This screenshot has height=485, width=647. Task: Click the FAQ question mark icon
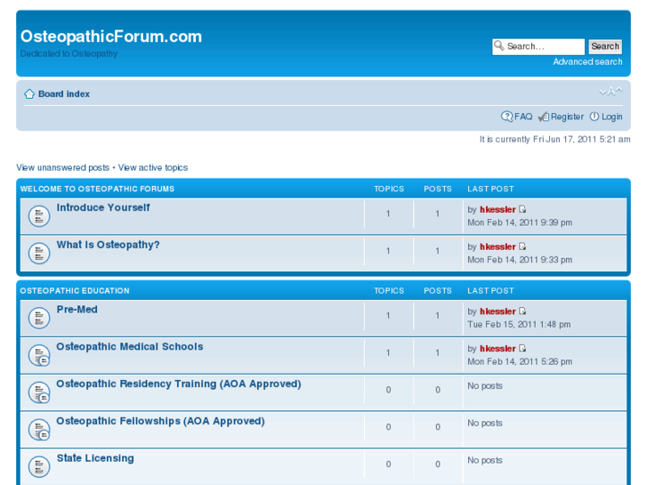(506, 117)
